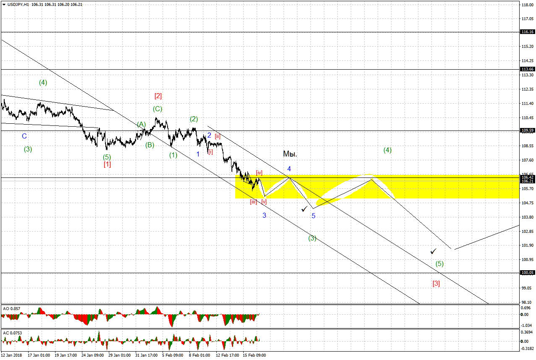Select the green (A) wave label
This screenshot has height=360, width=536.
point(141,125)
